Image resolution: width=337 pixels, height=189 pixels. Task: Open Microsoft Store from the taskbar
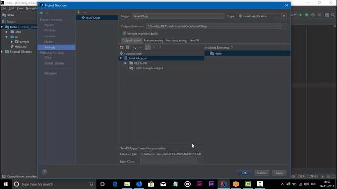click(151, 184)
